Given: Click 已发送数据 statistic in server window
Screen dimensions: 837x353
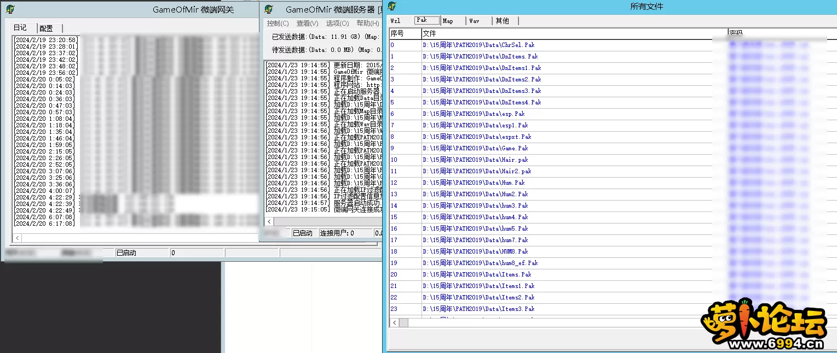Looking at the screenshot, I should pyautogui.click(x=327, y=37).
